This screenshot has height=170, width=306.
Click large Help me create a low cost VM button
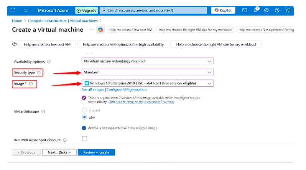(47, 45)
